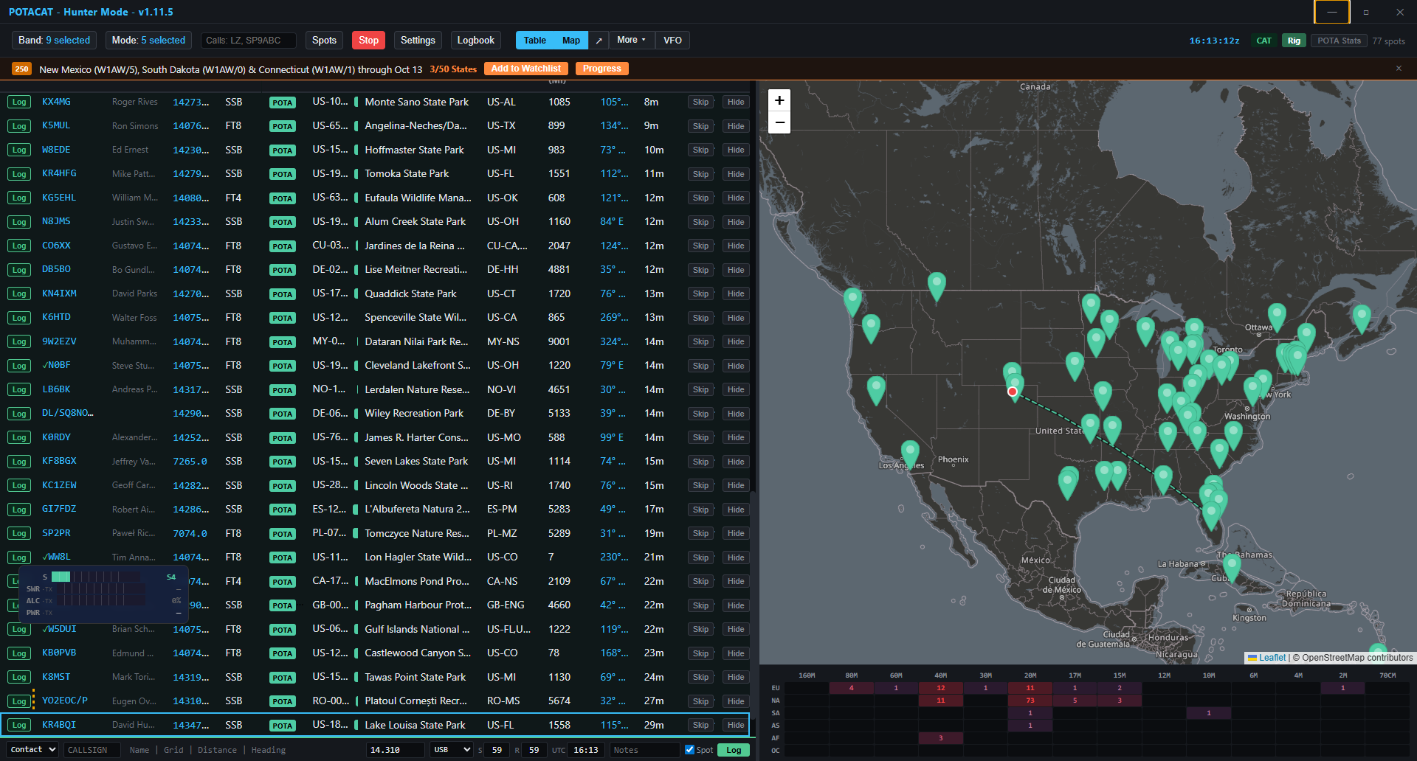Image resolution: width=1417 pixels, height=761 pixels.
Task: Stop spot scanning
Action: [x=369, y=41]
